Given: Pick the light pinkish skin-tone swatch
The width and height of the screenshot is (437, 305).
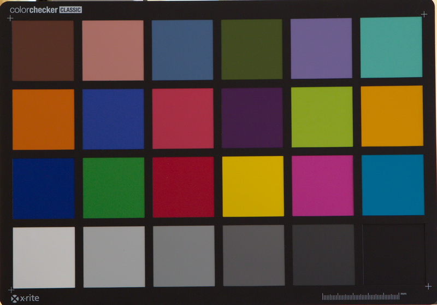Looking at the screenshot, I should point(113,50).
